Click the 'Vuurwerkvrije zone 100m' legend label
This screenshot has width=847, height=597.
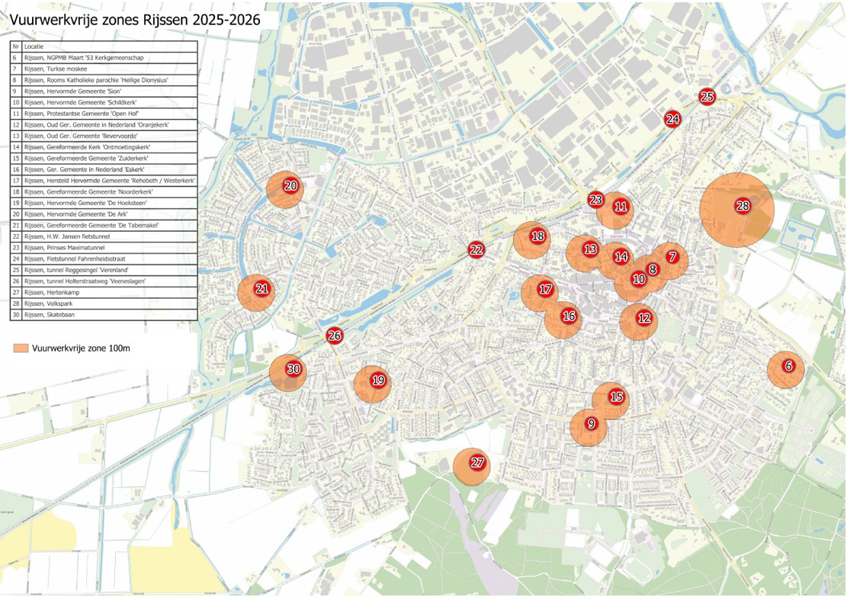click(x=81, y=348)
